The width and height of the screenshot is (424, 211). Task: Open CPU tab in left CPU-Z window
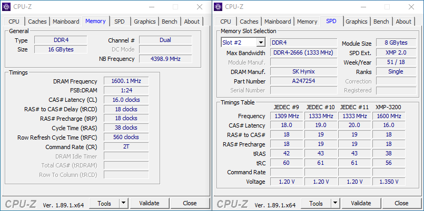(14, 22)
